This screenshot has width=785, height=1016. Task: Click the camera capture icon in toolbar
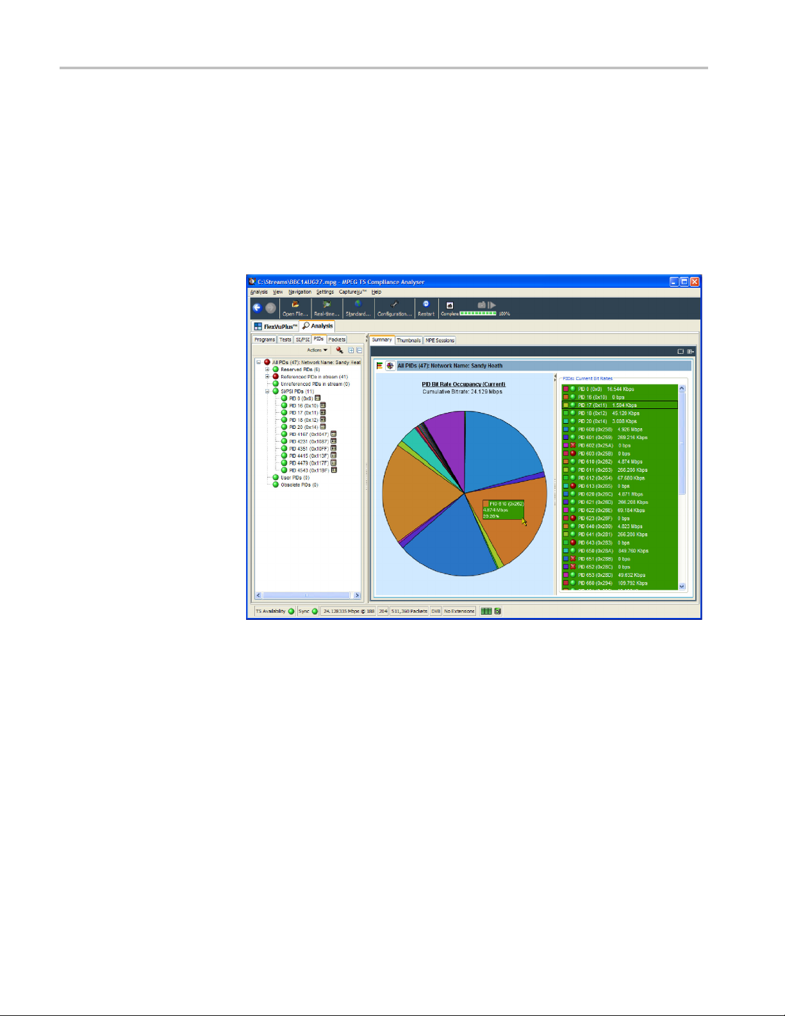482,305
